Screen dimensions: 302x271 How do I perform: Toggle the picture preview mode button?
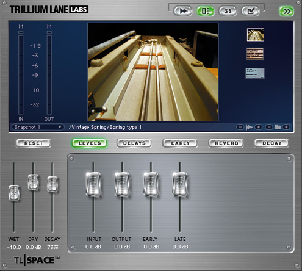tap(206, 11)
